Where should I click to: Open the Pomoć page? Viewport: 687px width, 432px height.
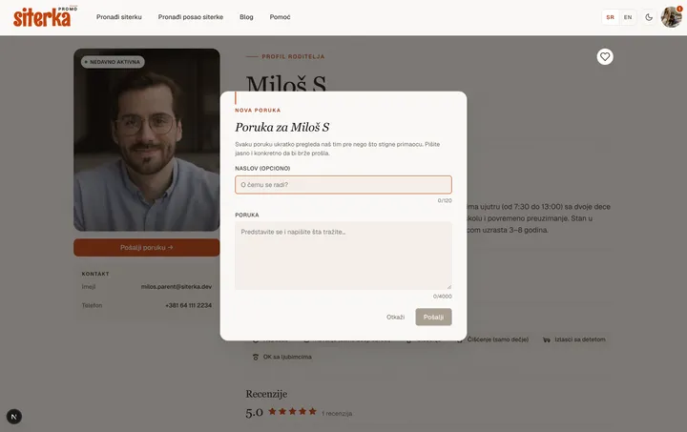point(280,17)
